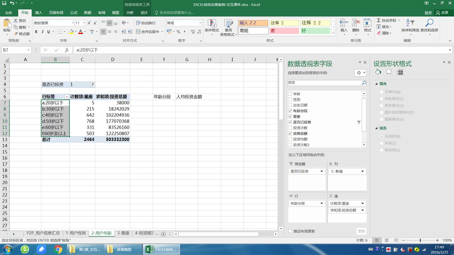Image resolution: width=454 pixels, height=255 pixels.
Task: Click the 登录 sign-in button
Action: click(x=428, y=13)
